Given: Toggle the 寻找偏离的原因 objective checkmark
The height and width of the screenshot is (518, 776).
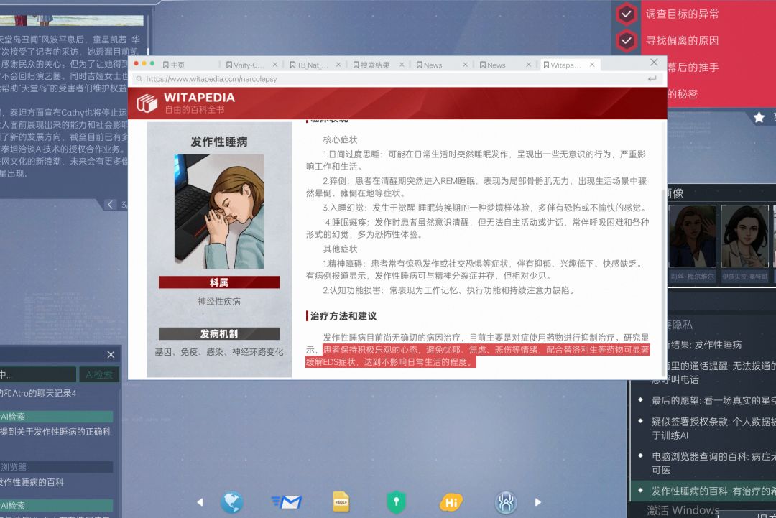Looking at the screenshot, I should click(x=627, y=41).
